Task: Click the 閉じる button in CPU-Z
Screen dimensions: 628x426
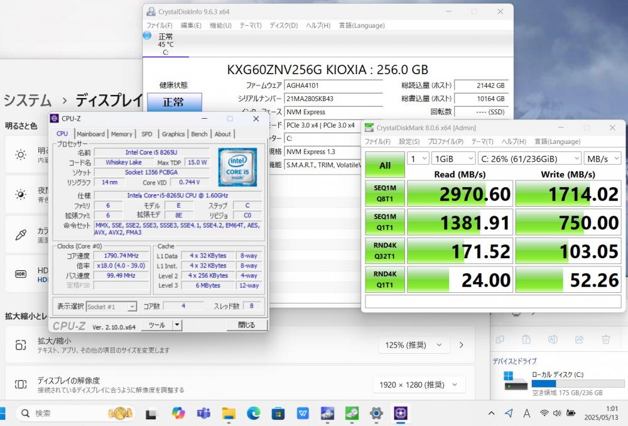Action: [247, 325]
